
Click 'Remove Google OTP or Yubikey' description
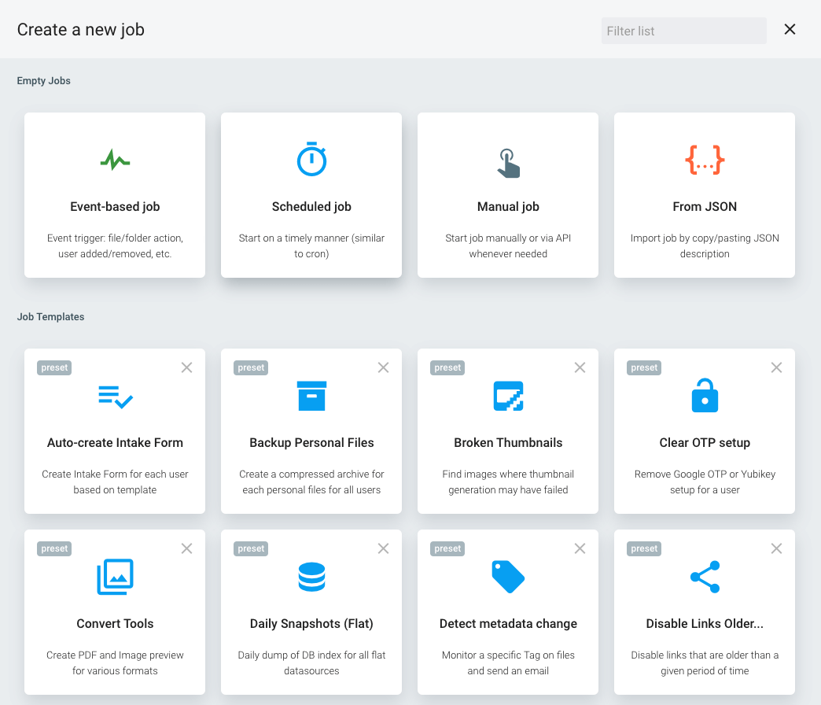pyautogui.click(x=705, y=482)
